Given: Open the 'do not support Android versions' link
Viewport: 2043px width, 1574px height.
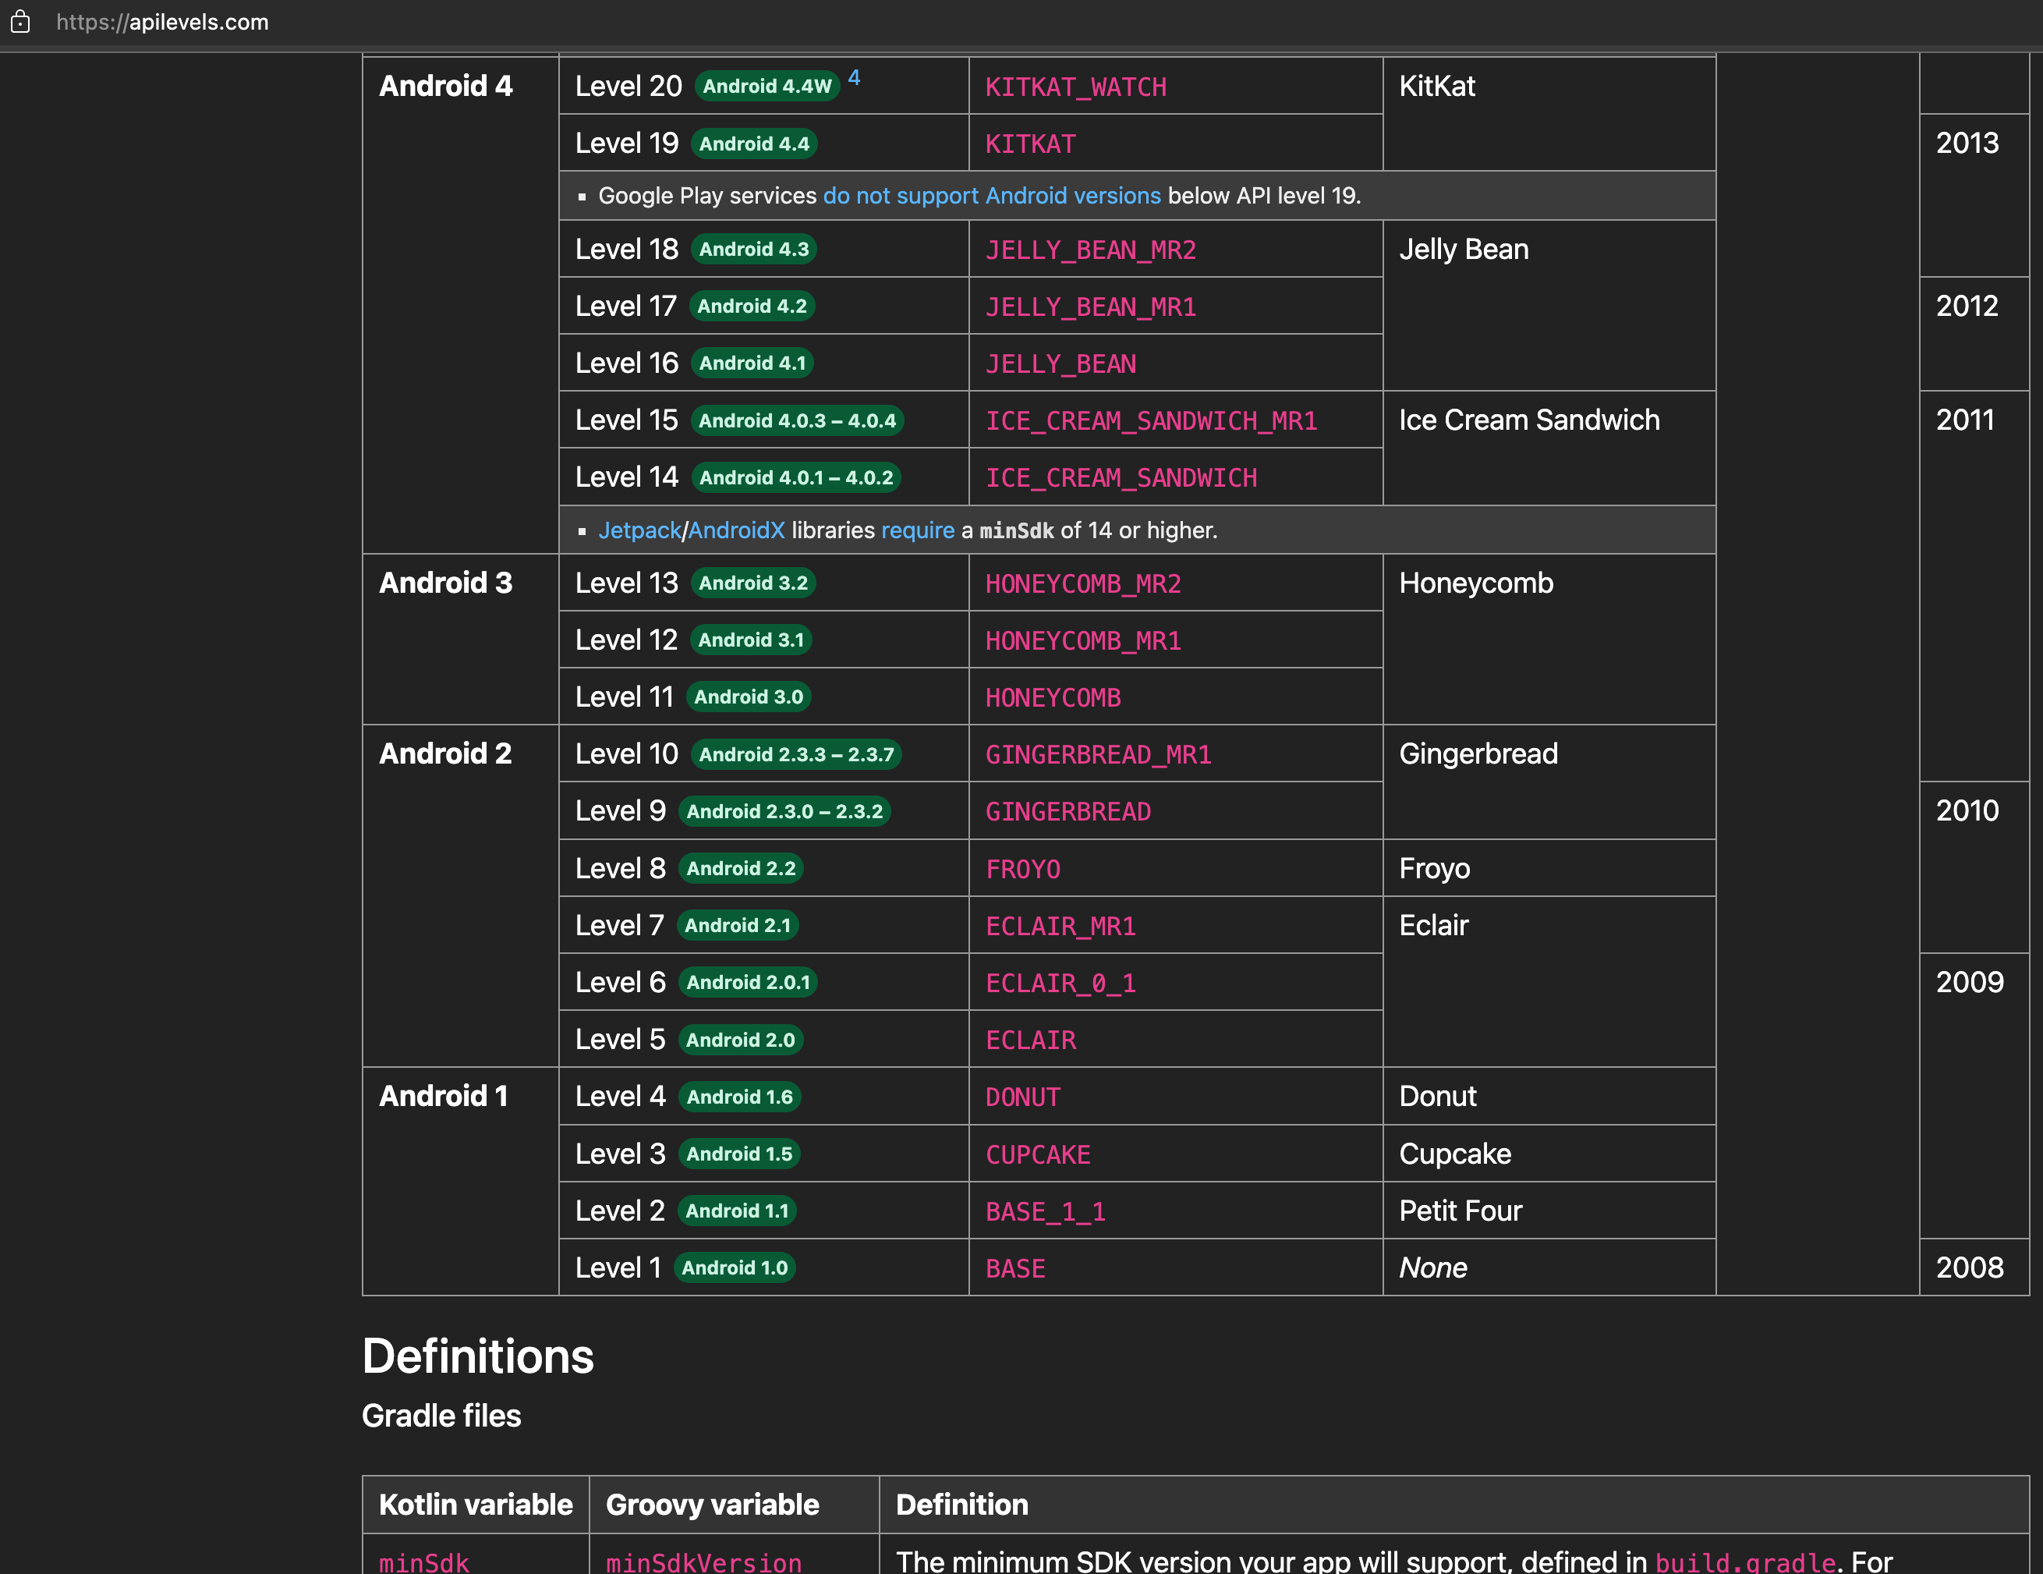Looking at the screenshot, I should coord(992,196).
